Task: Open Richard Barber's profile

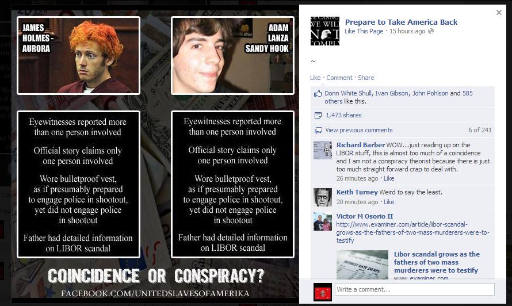Action: [x=361, y=145]
